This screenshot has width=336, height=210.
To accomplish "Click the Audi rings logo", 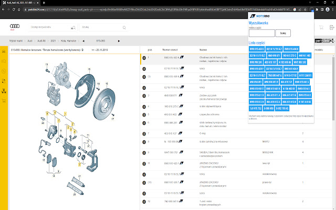I will 15,26.
